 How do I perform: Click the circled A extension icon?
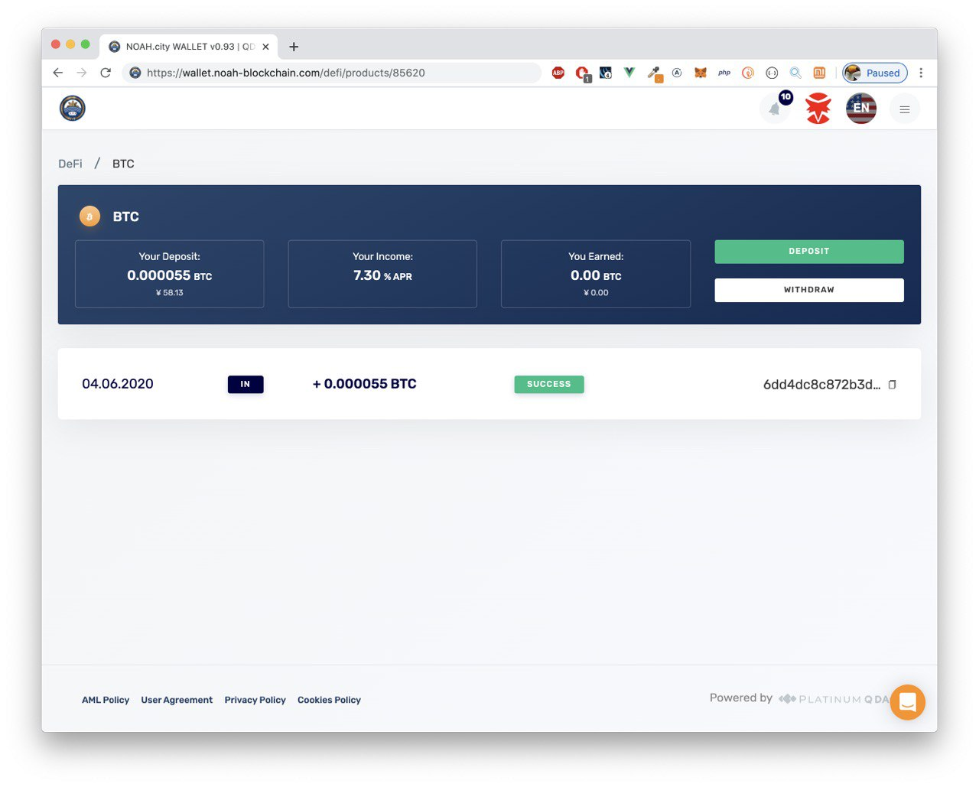[677, 73]
